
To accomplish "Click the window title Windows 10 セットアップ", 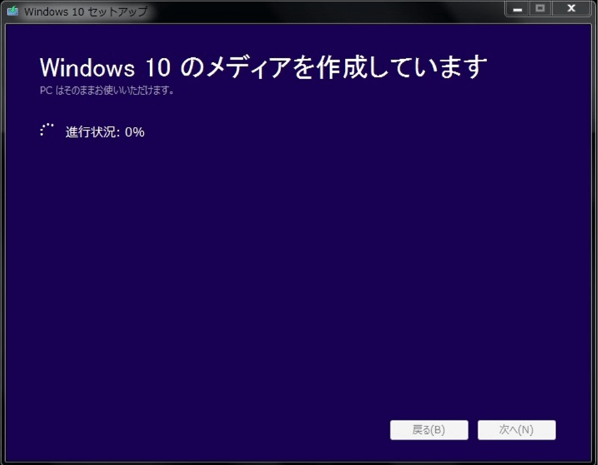I will [86, 11].
